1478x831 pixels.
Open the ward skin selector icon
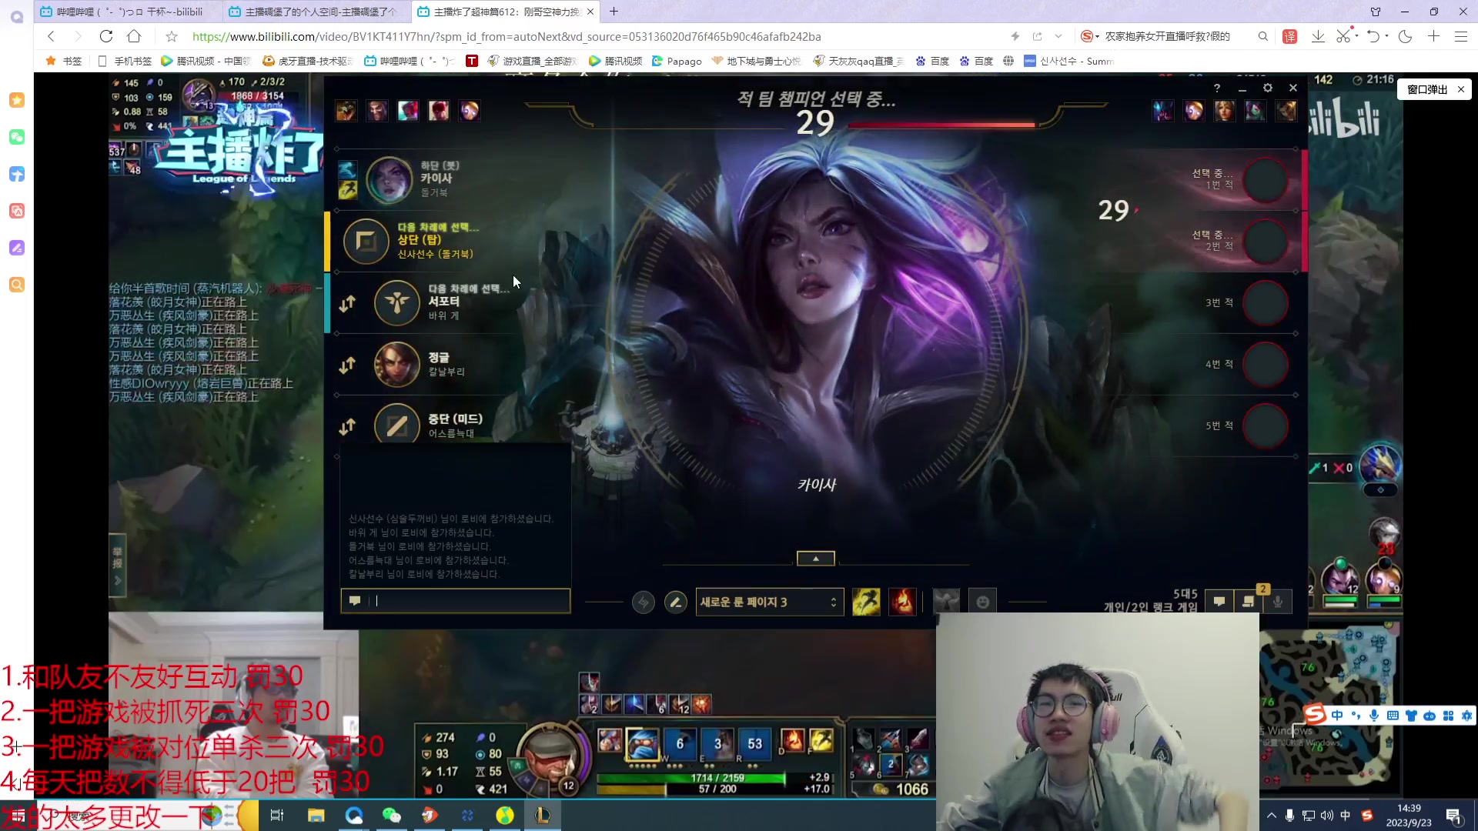[x=946, y=602]
